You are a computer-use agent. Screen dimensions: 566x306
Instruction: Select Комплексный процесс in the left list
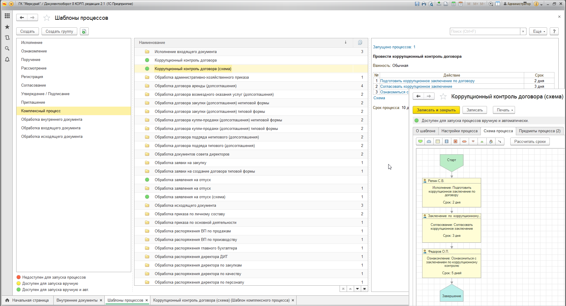[x=74, y=111]
